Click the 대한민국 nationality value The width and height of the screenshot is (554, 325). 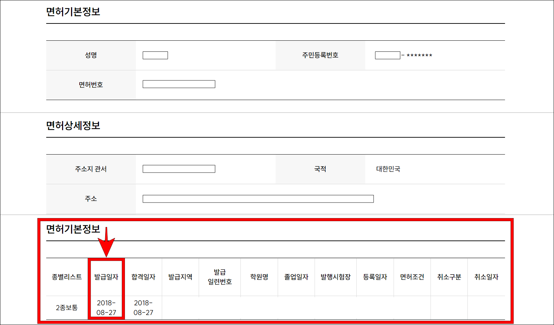point(388,169)
